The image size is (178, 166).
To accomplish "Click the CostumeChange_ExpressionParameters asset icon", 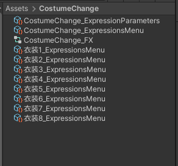I will point(18,20).
